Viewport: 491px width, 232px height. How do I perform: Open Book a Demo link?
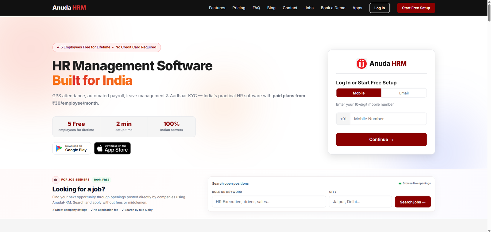(333, 8)
